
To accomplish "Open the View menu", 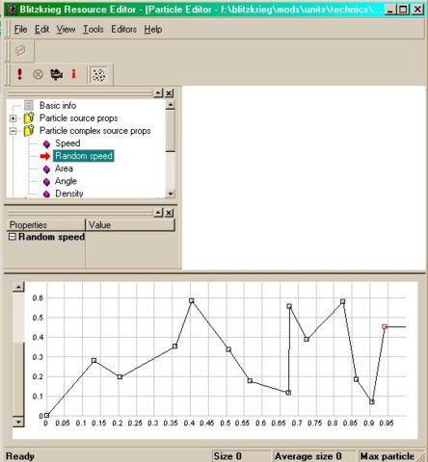I will 66,29.
